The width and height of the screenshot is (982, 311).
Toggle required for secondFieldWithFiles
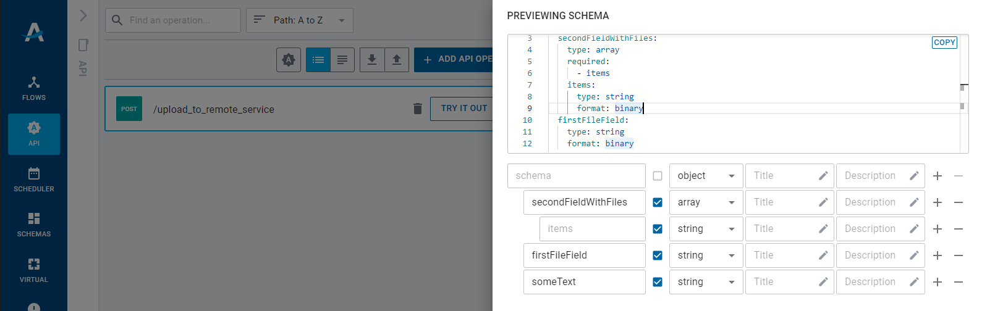[658, 202]
